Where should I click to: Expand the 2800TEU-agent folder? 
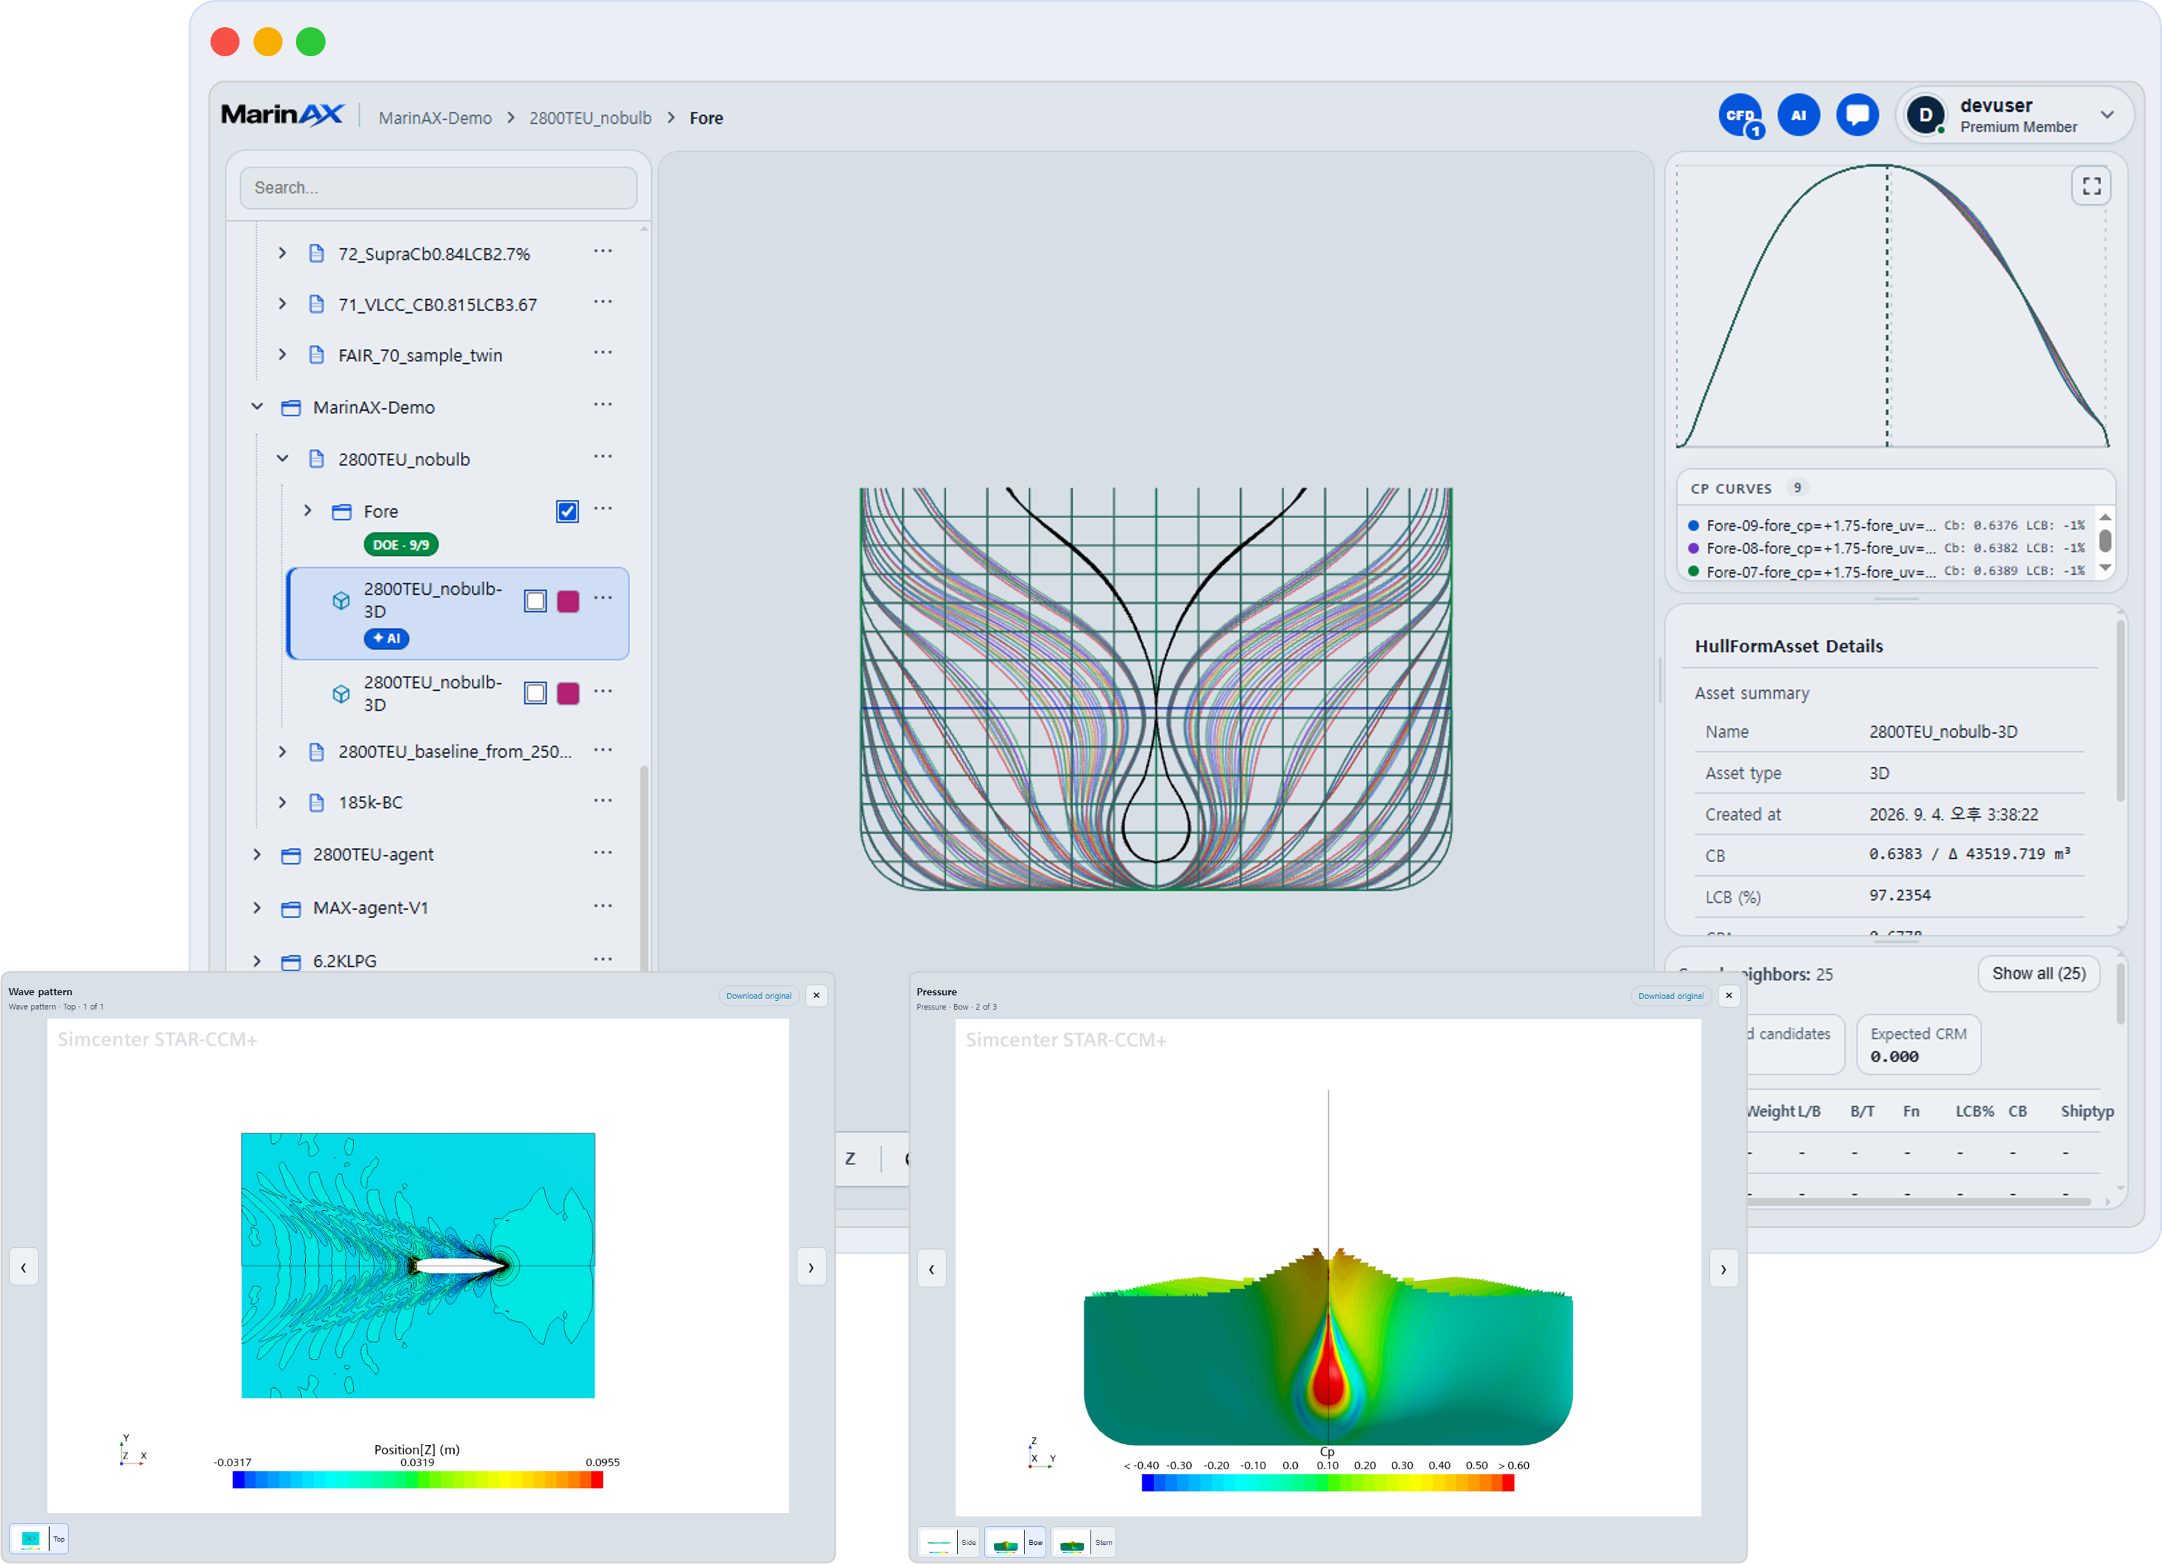coord(257,854)
